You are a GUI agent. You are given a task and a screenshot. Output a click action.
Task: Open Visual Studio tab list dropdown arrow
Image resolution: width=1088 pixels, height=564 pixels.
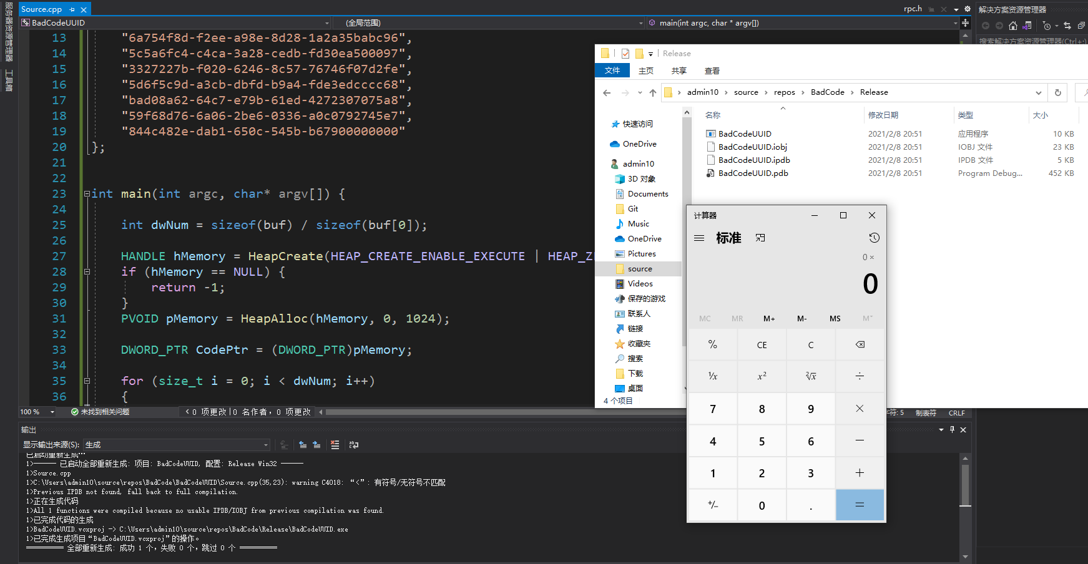point(956,9)
